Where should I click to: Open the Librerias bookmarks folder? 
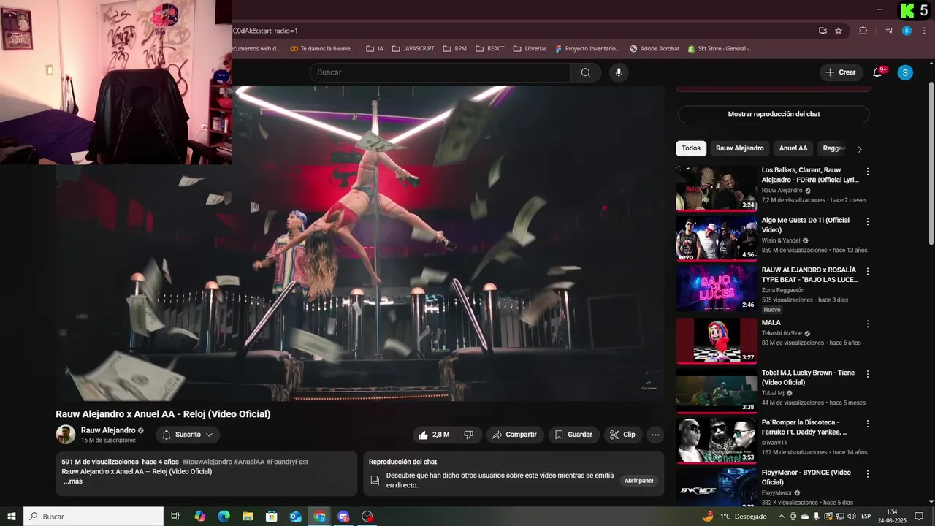[x=530, y=49]
